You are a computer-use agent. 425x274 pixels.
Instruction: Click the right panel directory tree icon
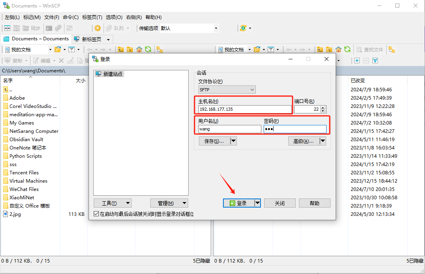click(x=392, y=49)
